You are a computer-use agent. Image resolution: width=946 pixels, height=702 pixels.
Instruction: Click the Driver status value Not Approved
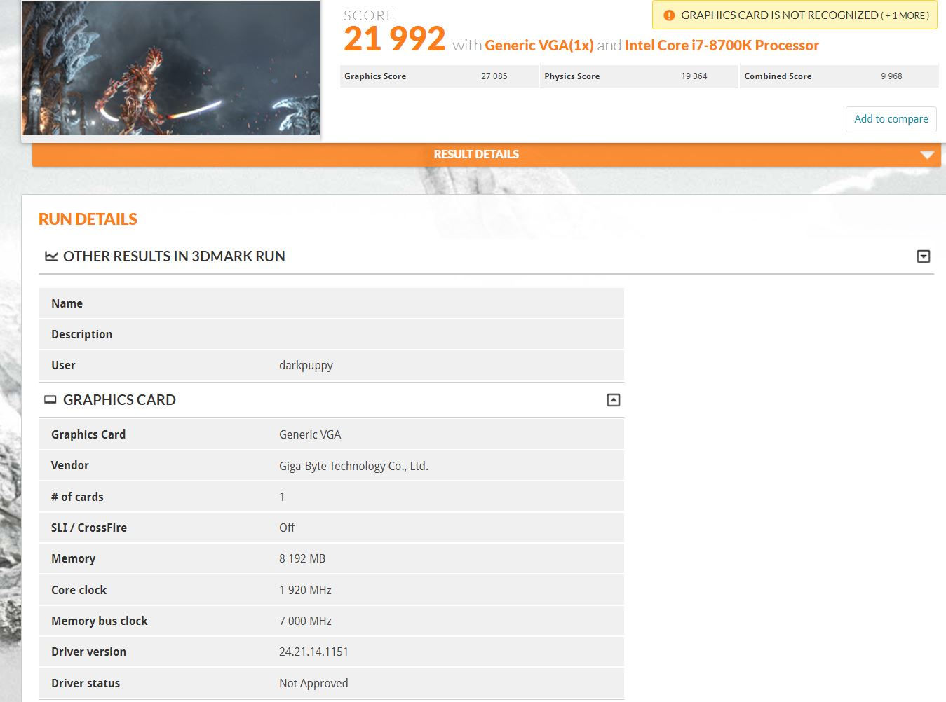(x=313, y=683)
